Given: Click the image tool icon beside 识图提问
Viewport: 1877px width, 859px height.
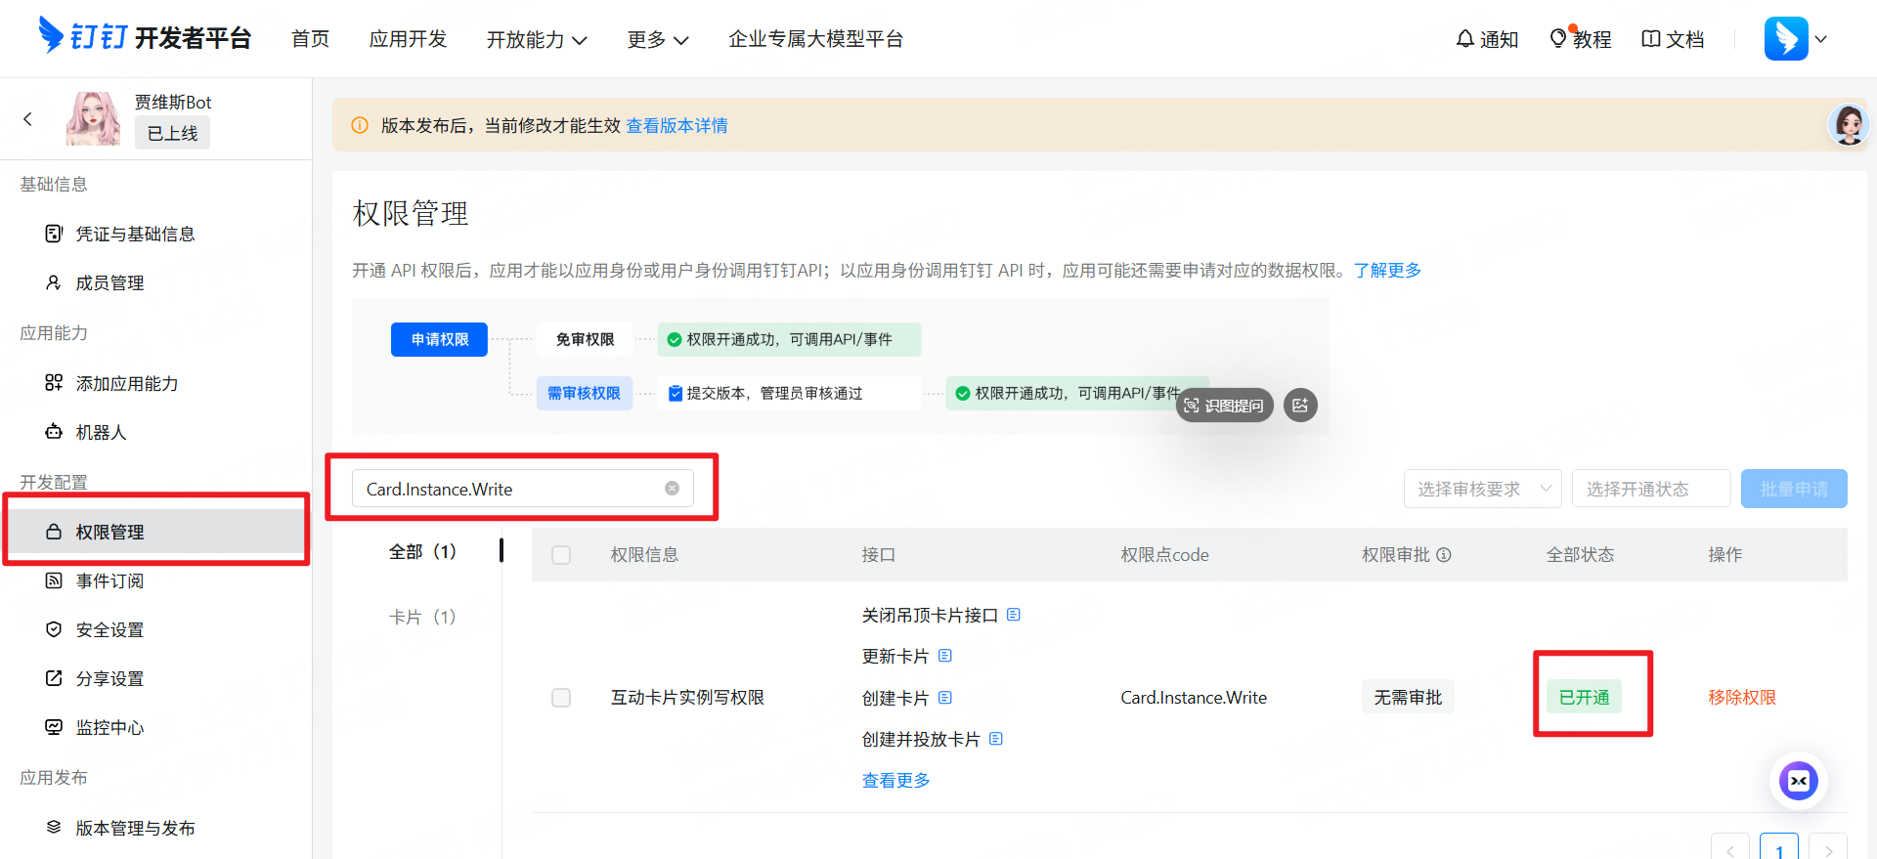Looking at the screenshot, I should tap(1300, 406).
